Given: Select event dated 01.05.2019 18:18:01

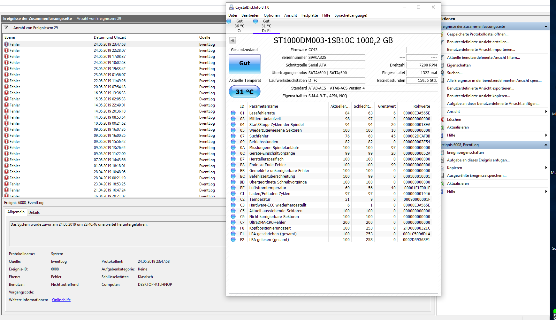Looking at the screenshot, I should 114,166.
